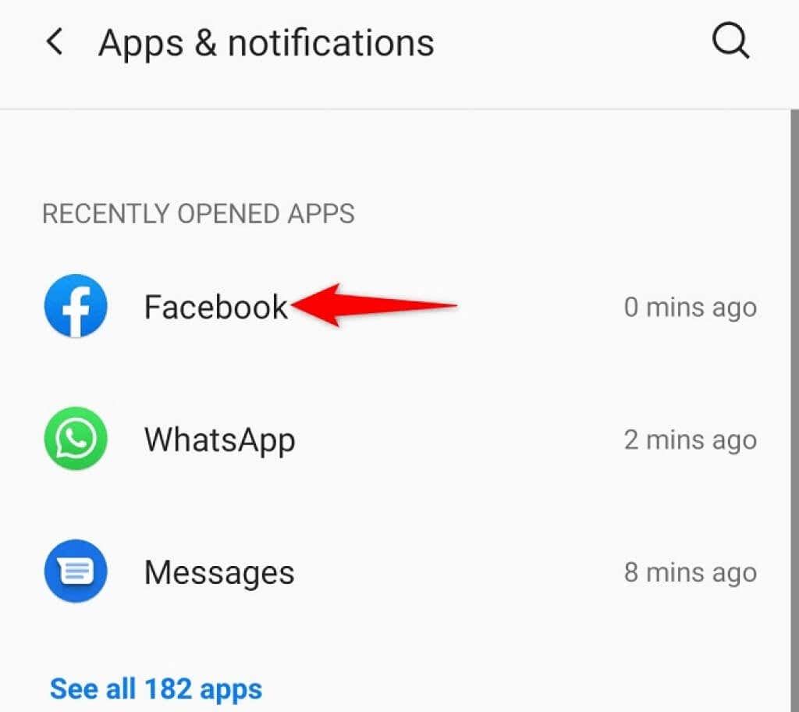Tap the Messages app icon
This screenshot has height=712, width=799.
click(x=76, y=571)
